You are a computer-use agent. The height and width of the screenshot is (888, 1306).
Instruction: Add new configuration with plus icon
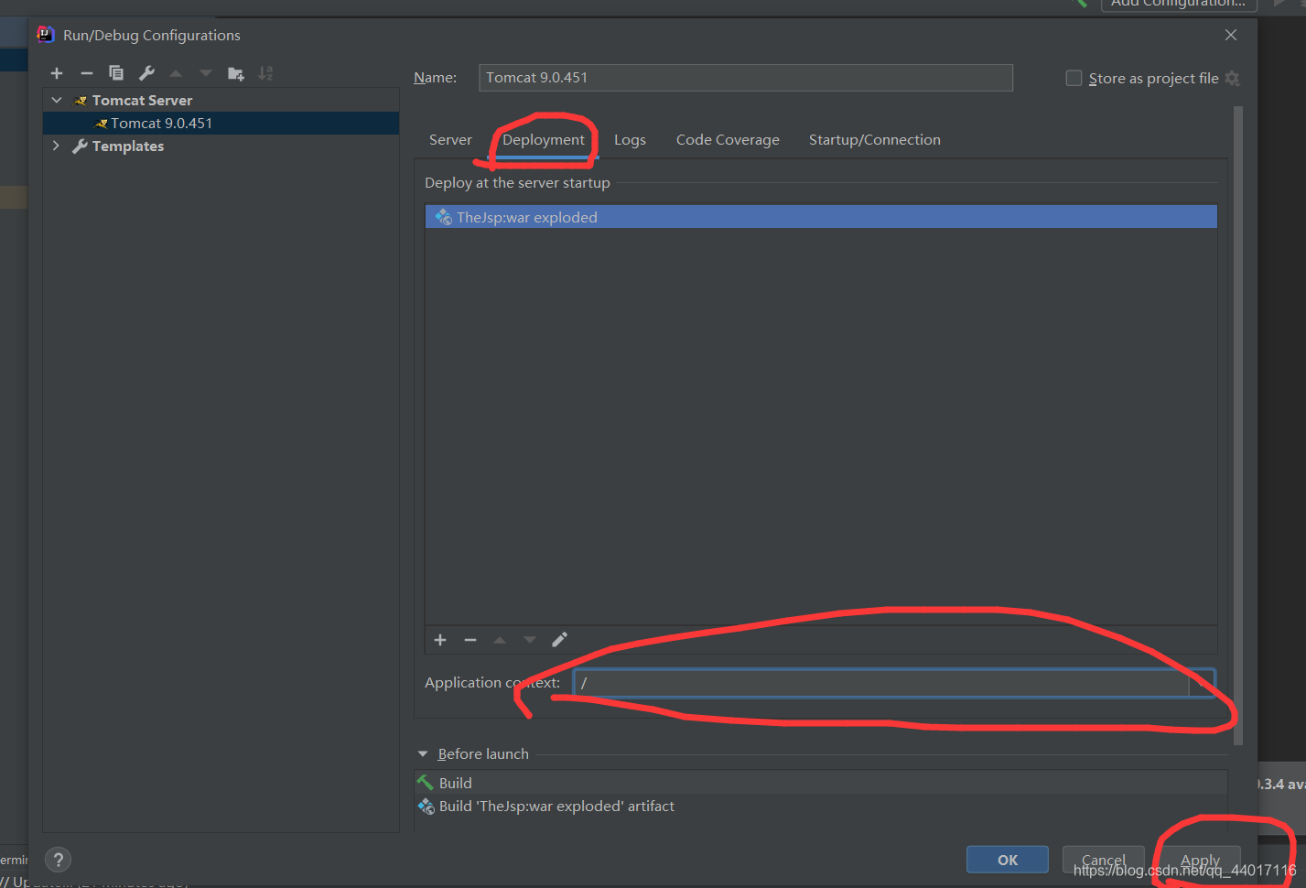pyautogui.click(x=57, y=73)
